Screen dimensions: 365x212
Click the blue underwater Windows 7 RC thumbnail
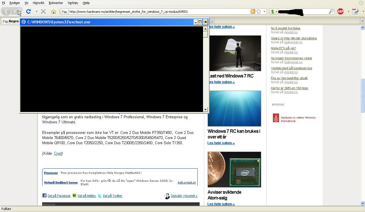coord(235,109)
